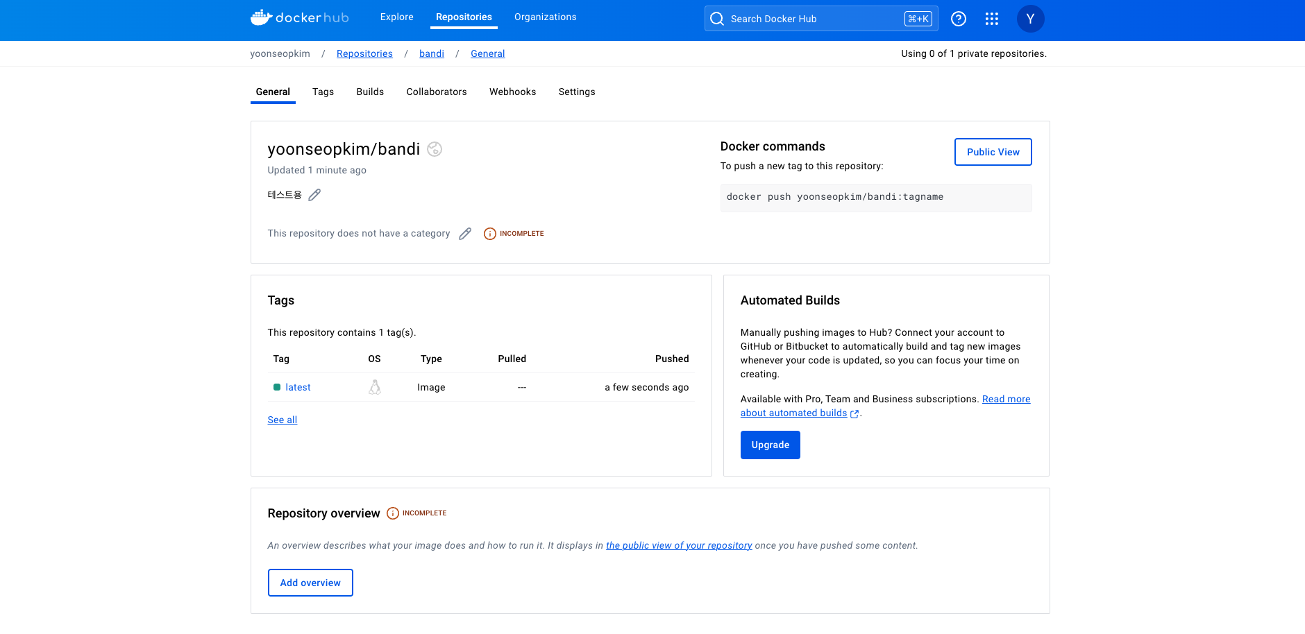This screenshot has width=1305, height=634.
Task: Click 'This repository does not have a category' text
Action: coord(359,233)
